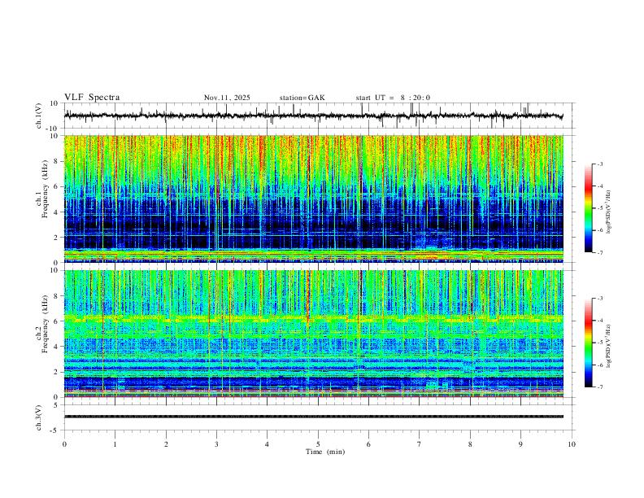Click the "-7" tick on ch.2 colorbar

click(599, 387)
